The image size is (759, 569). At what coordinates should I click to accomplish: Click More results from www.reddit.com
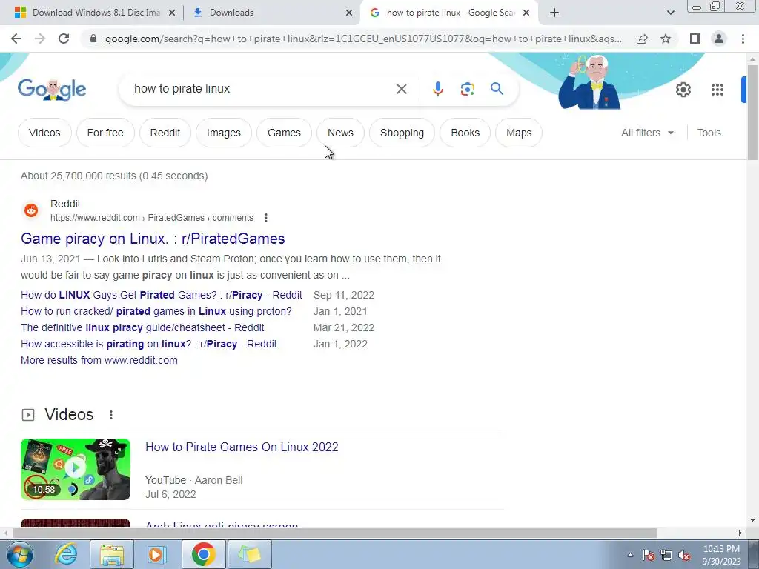coord(99,361)
